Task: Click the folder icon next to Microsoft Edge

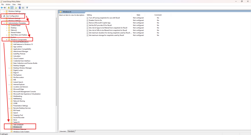Action: [12, 89]
